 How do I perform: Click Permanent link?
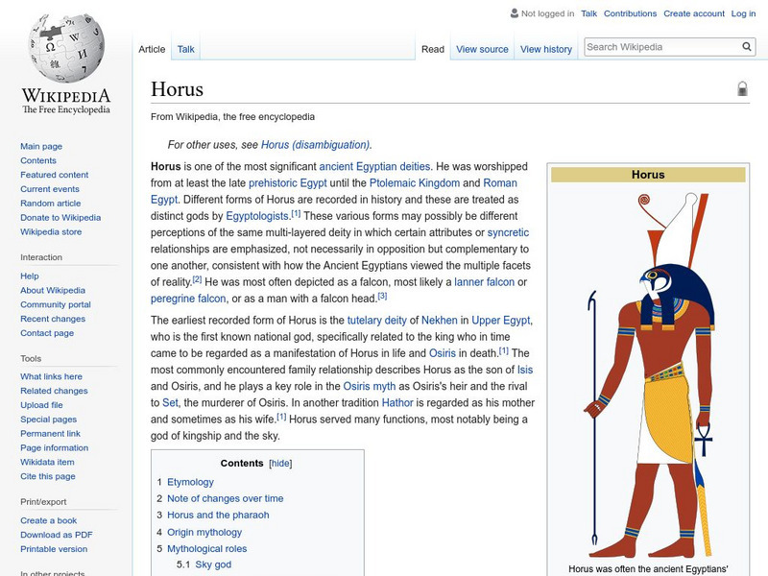[x=50, y=433]
